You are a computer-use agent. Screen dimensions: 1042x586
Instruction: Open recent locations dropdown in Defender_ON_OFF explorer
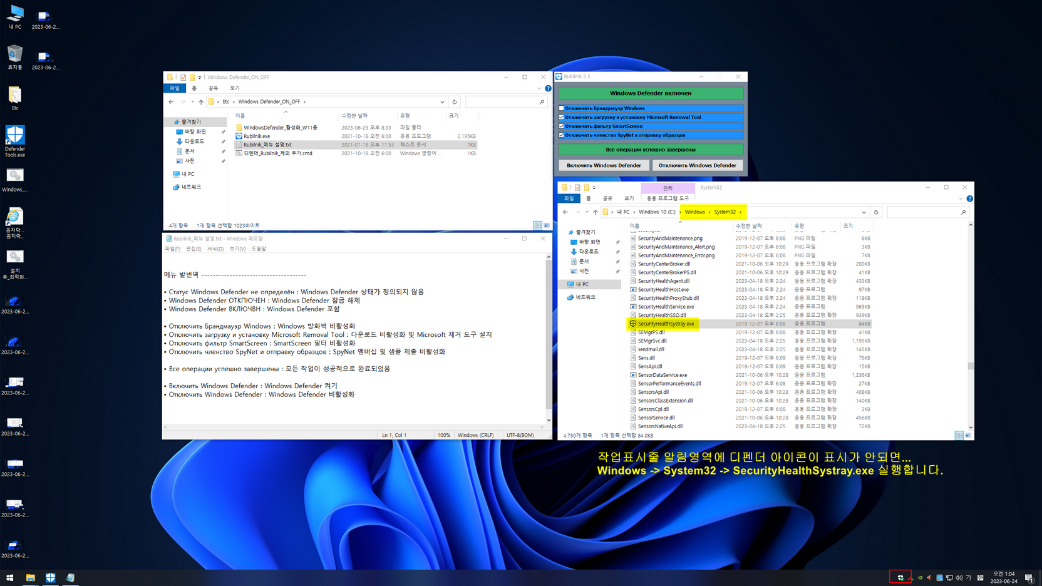click(x=192, y=101)
